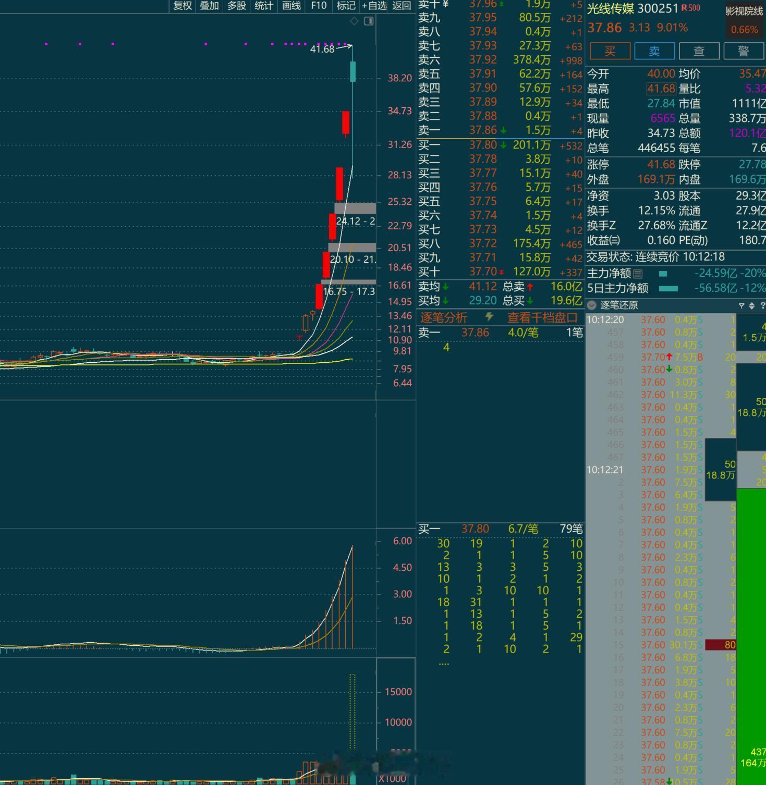Click the dark red 80 highlight cell
This screenshot has height=785, width=766.
click(721, 645)
